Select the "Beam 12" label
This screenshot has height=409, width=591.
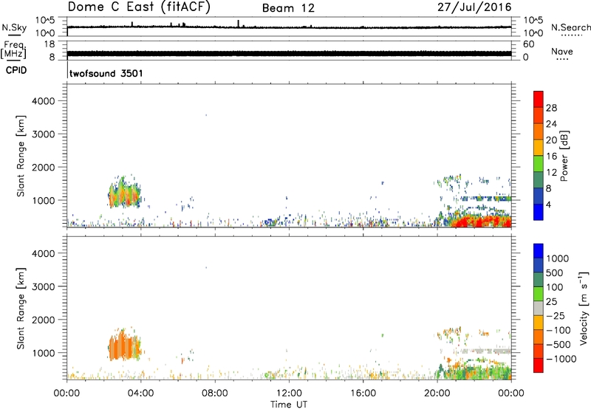288,8
